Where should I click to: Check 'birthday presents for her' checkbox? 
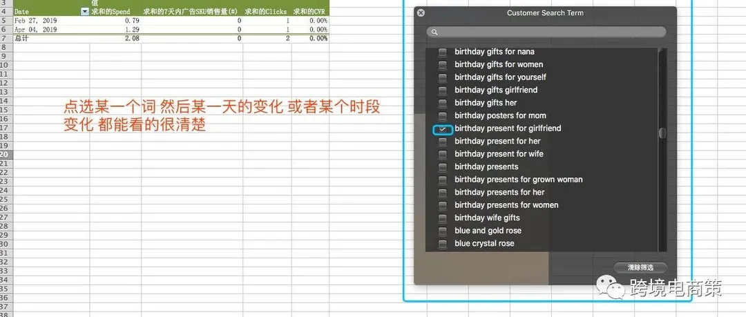tap(443, 193)
